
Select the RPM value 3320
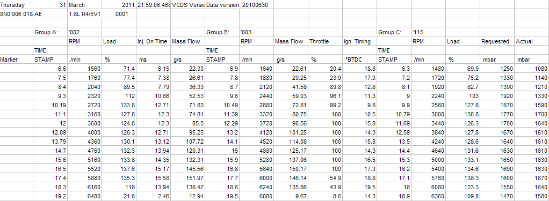click(257, 114)
